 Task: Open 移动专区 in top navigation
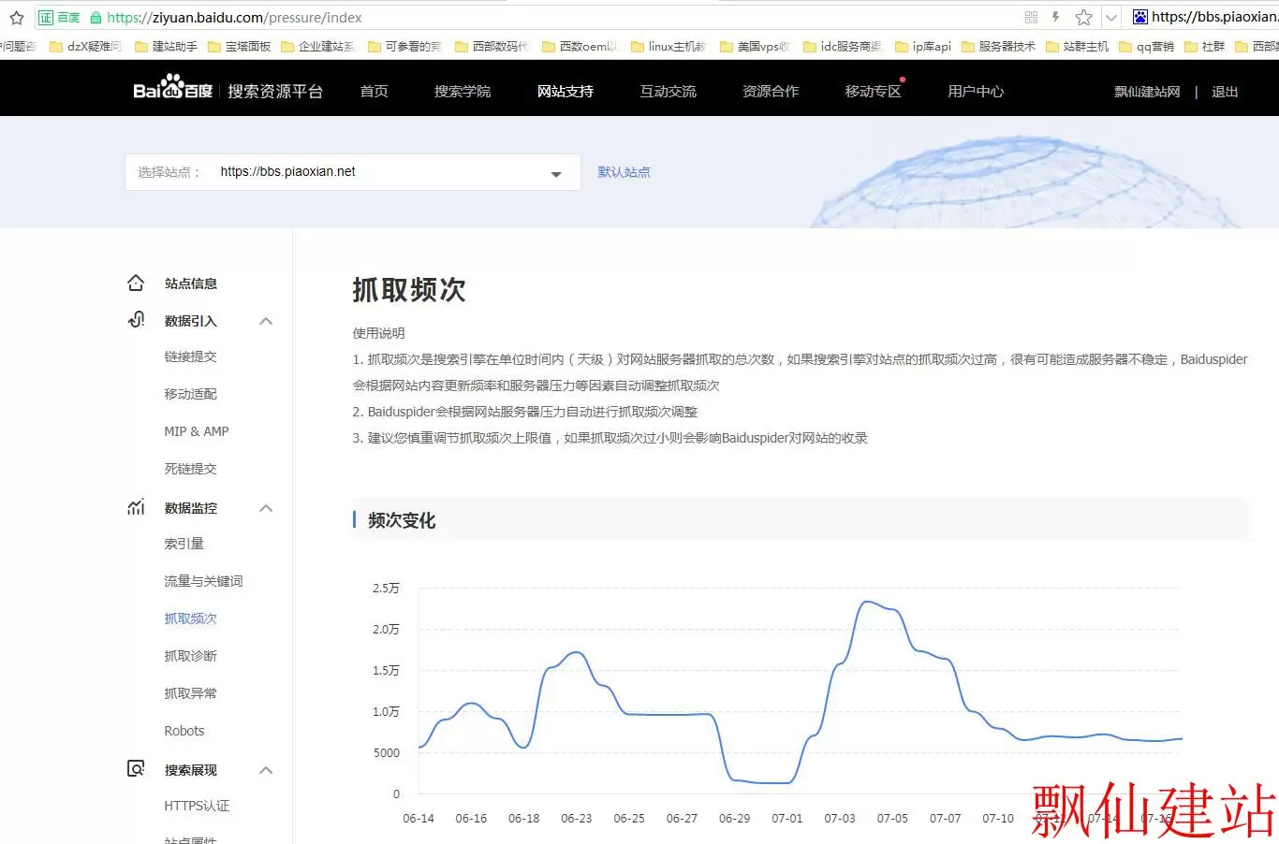[x=873, y=91]
